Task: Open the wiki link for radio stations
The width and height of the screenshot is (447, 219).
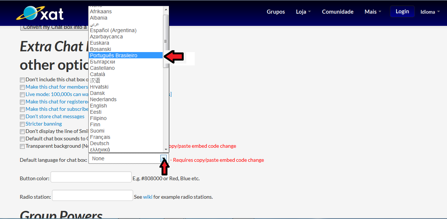Action: 148,197
